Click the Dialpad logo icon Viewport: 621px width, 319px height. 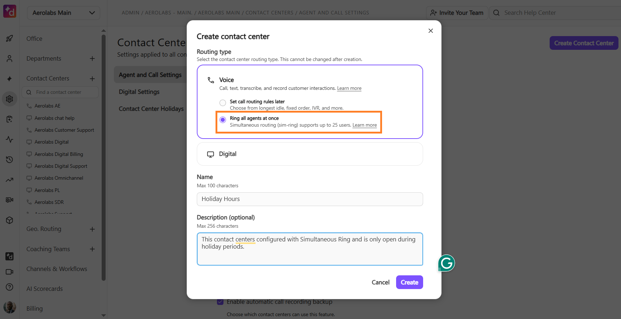point(10,11)
